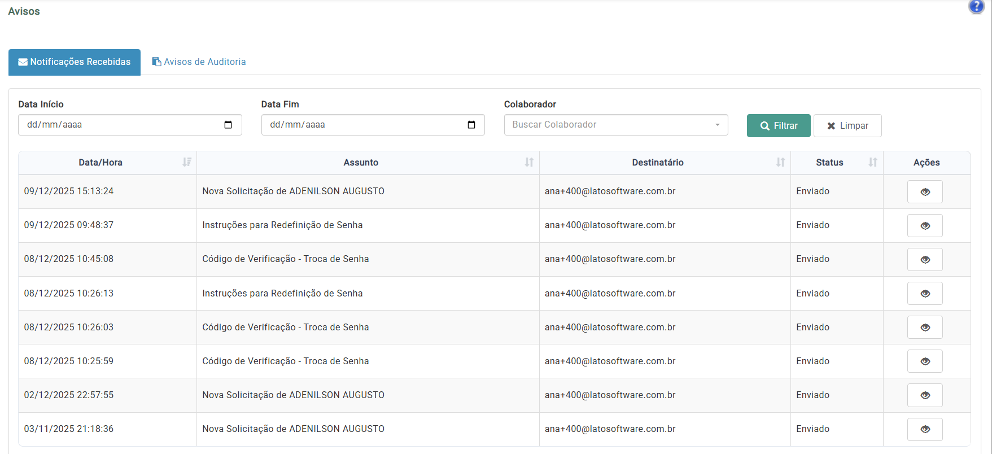Select the Notificações Recebidas tab
992x454 pixels.
[75, 62]
